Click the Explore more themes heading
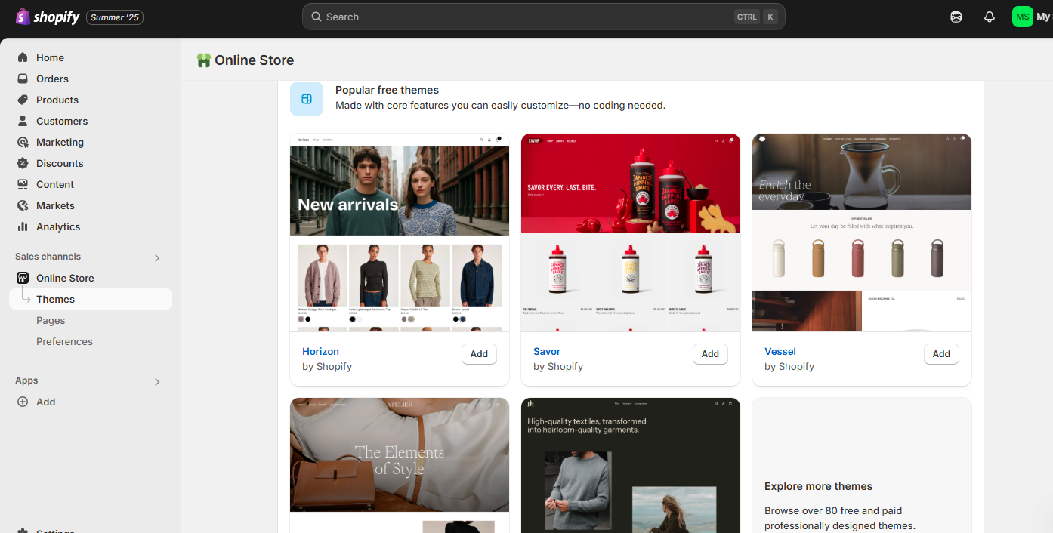1053x533 pixels. coord(818,486)
